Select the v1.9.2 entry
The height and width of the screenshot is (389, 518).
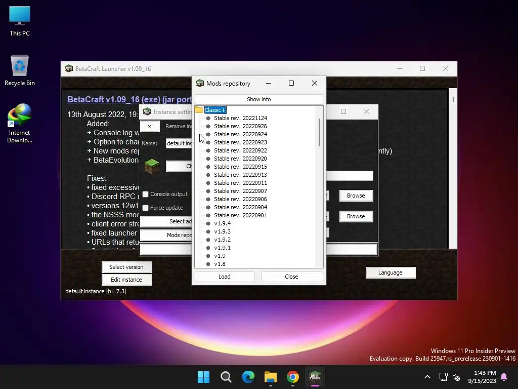(x=223, y=240)
